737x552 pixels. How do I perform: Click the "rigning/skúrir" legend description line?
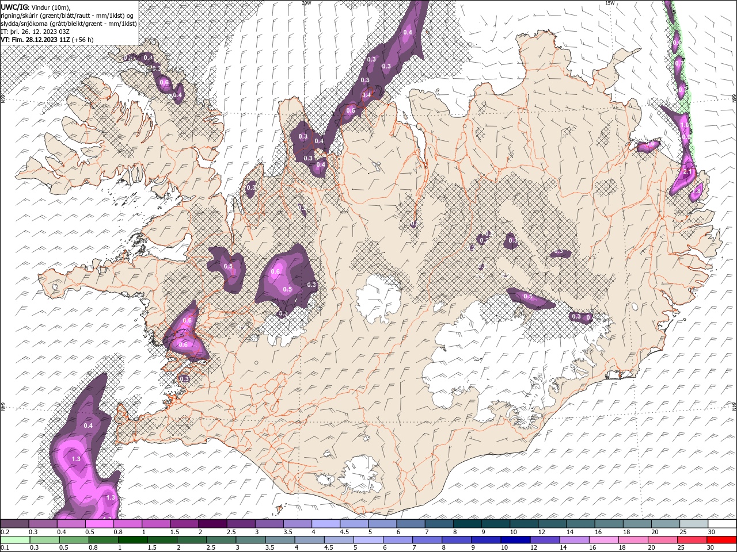(x=68, y=16)
